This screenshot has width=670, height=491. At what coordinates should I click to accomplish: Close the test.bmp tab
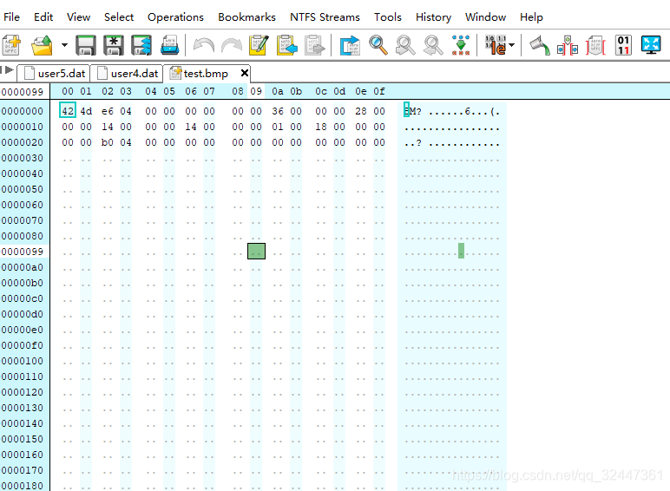click(x=245, y=73)
